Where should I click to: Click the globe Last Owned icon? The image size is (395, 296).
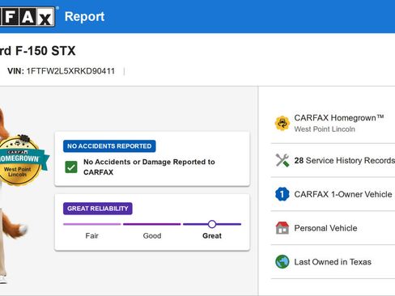coord(282,262)
